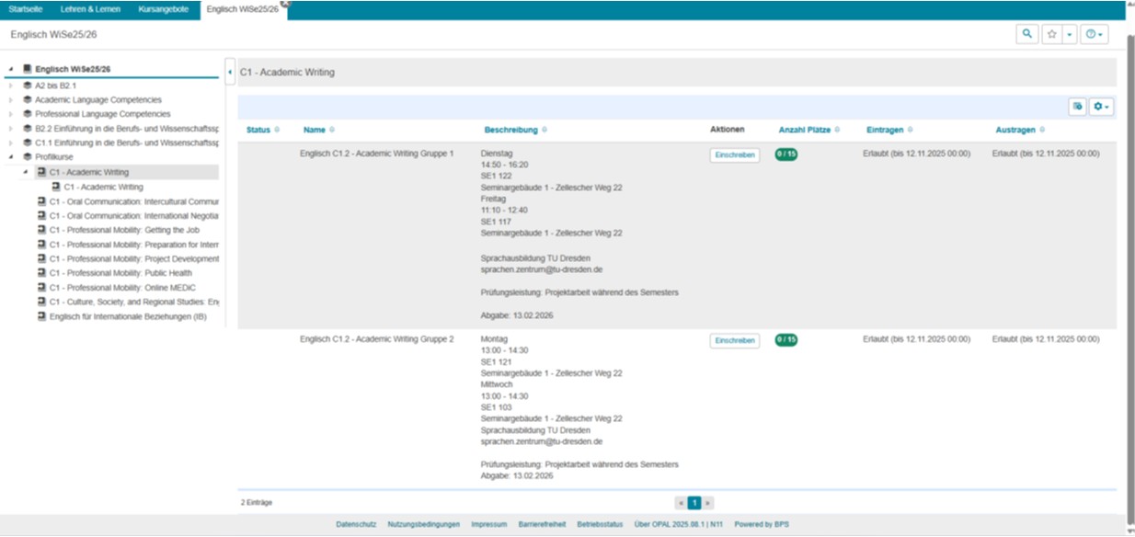Viewport: 1135px width, 537px height.
Task: Select C1 - Professional Mobility: Public Health
Action: click(120, 273)
